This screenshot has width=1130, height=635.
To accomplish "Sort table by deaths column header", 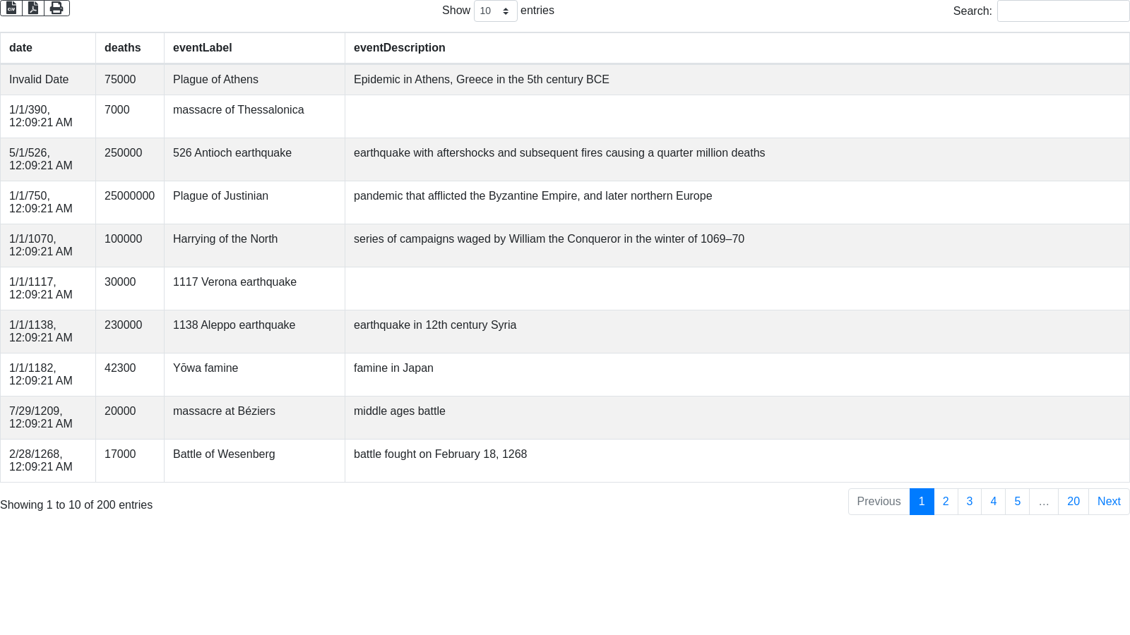I will (122, 48).
